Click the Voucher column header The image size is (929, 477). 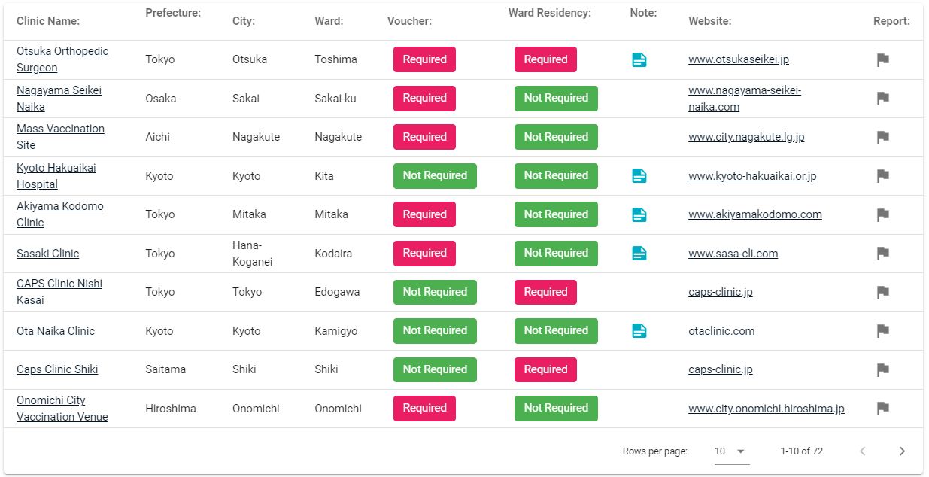pyautogui.click(x=409, y=21)
